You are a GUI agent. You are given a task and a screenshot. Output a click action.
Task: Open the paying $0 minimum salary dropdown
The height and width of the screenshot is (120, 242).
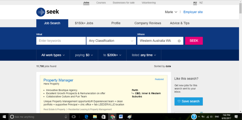tap(84, 55)
